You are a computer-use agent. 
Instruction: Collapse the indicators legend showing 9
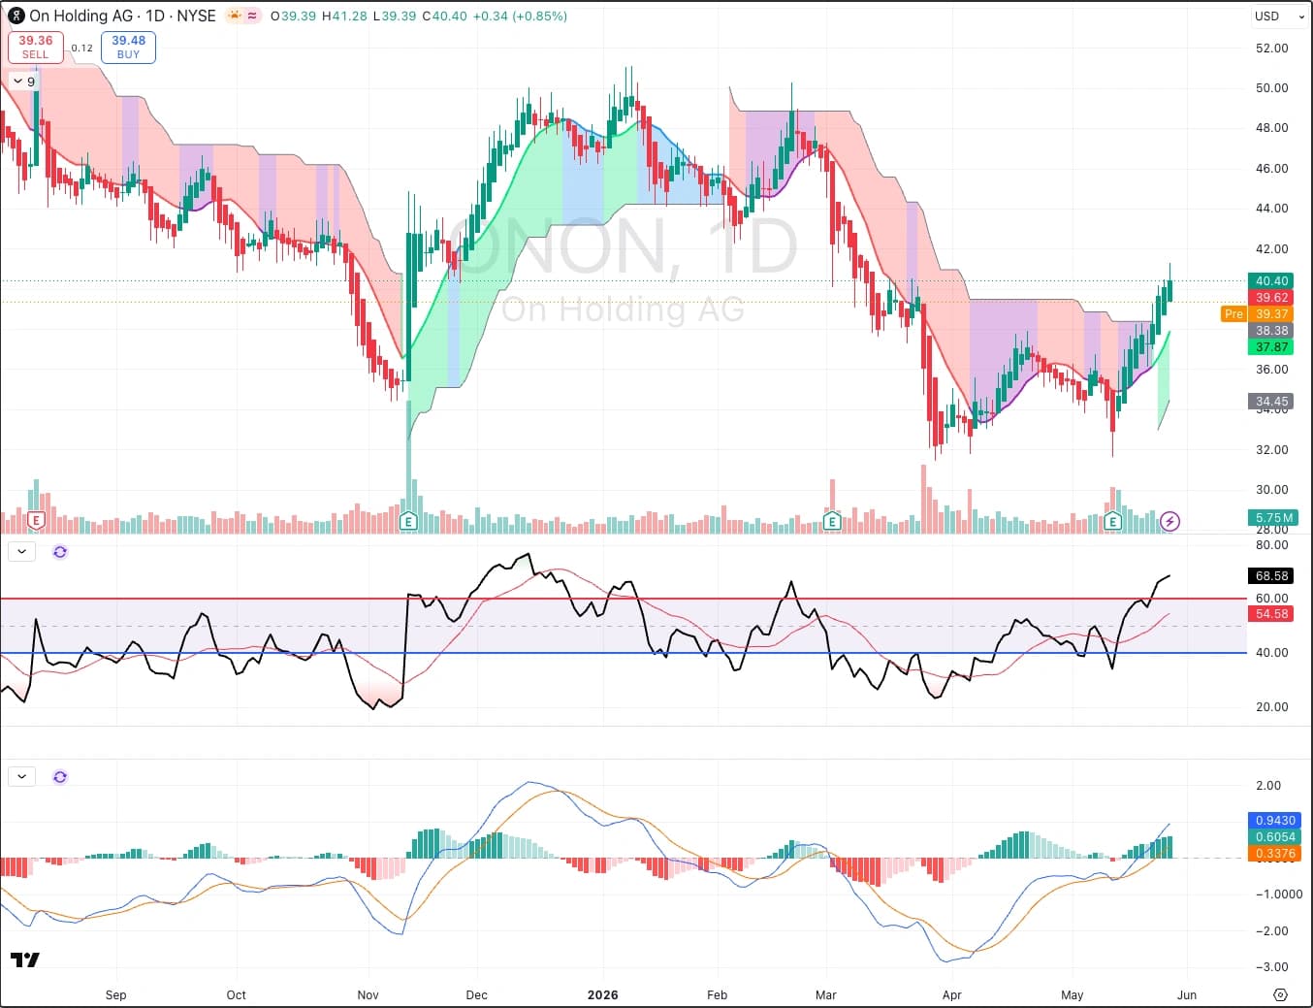(25, 81)
